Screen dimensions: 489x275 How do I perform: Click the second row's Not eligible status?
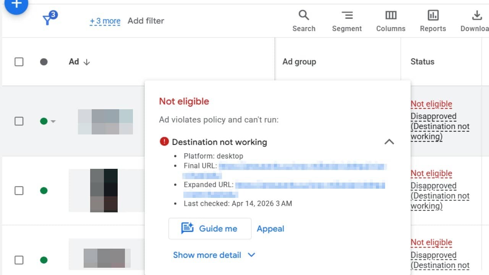tap(431, 173)
